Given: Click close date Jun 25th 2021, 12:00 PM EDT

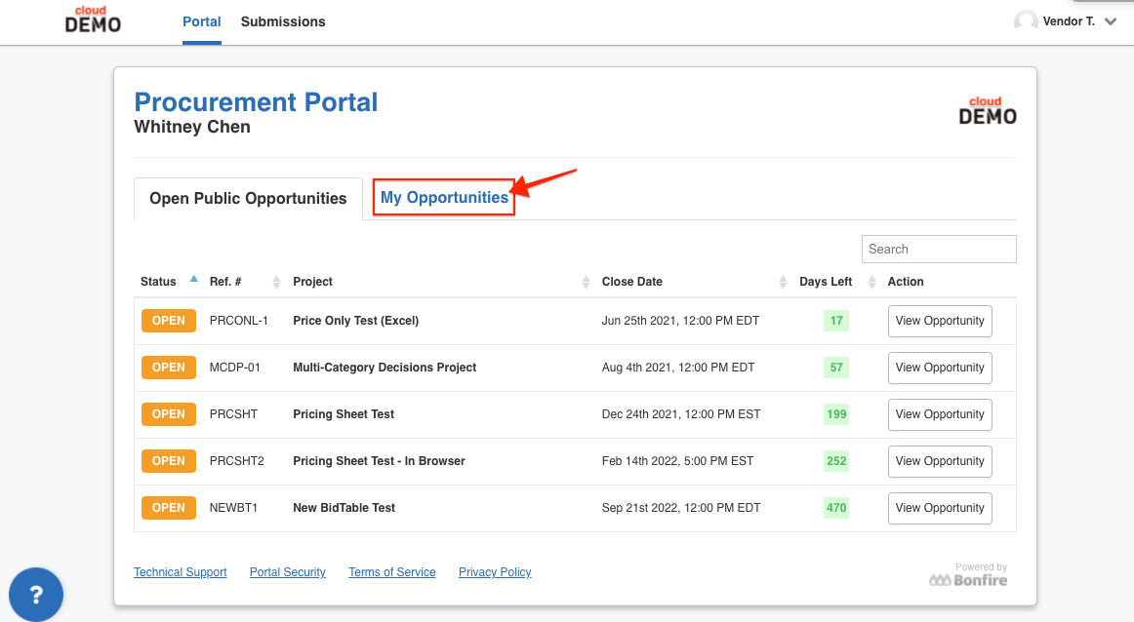Looking at the screenshot, I should [680, 321].
